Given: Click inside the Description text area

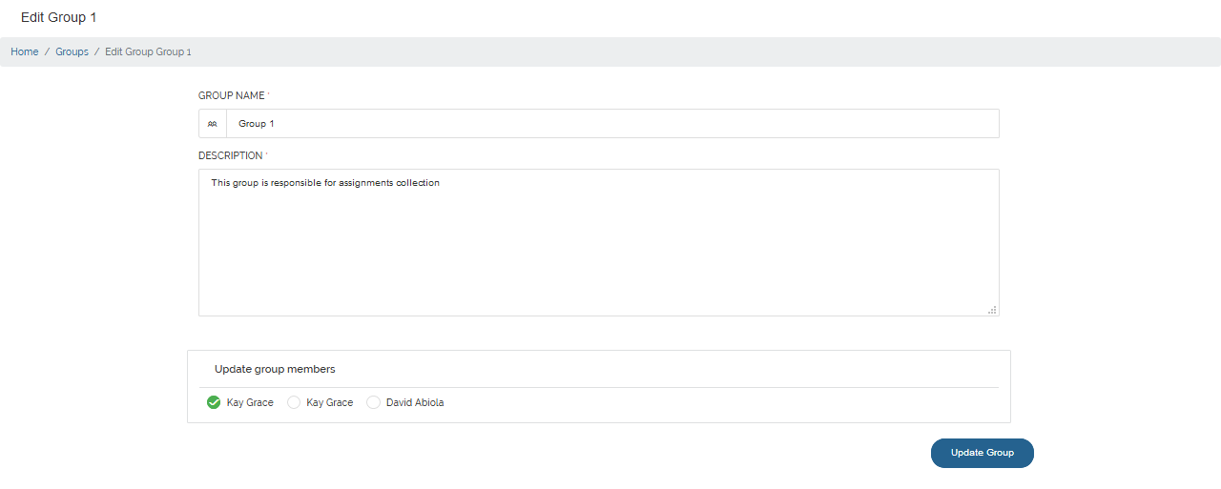Looking at the screenshot, I should [x=599, y=242].
